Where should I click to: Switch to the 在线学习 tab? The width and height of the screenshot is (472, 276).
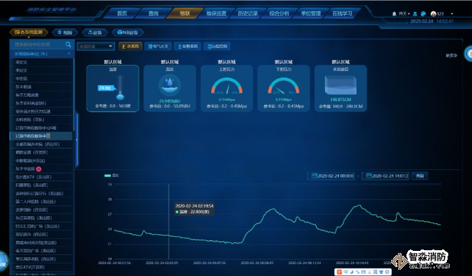click(342, 13)
